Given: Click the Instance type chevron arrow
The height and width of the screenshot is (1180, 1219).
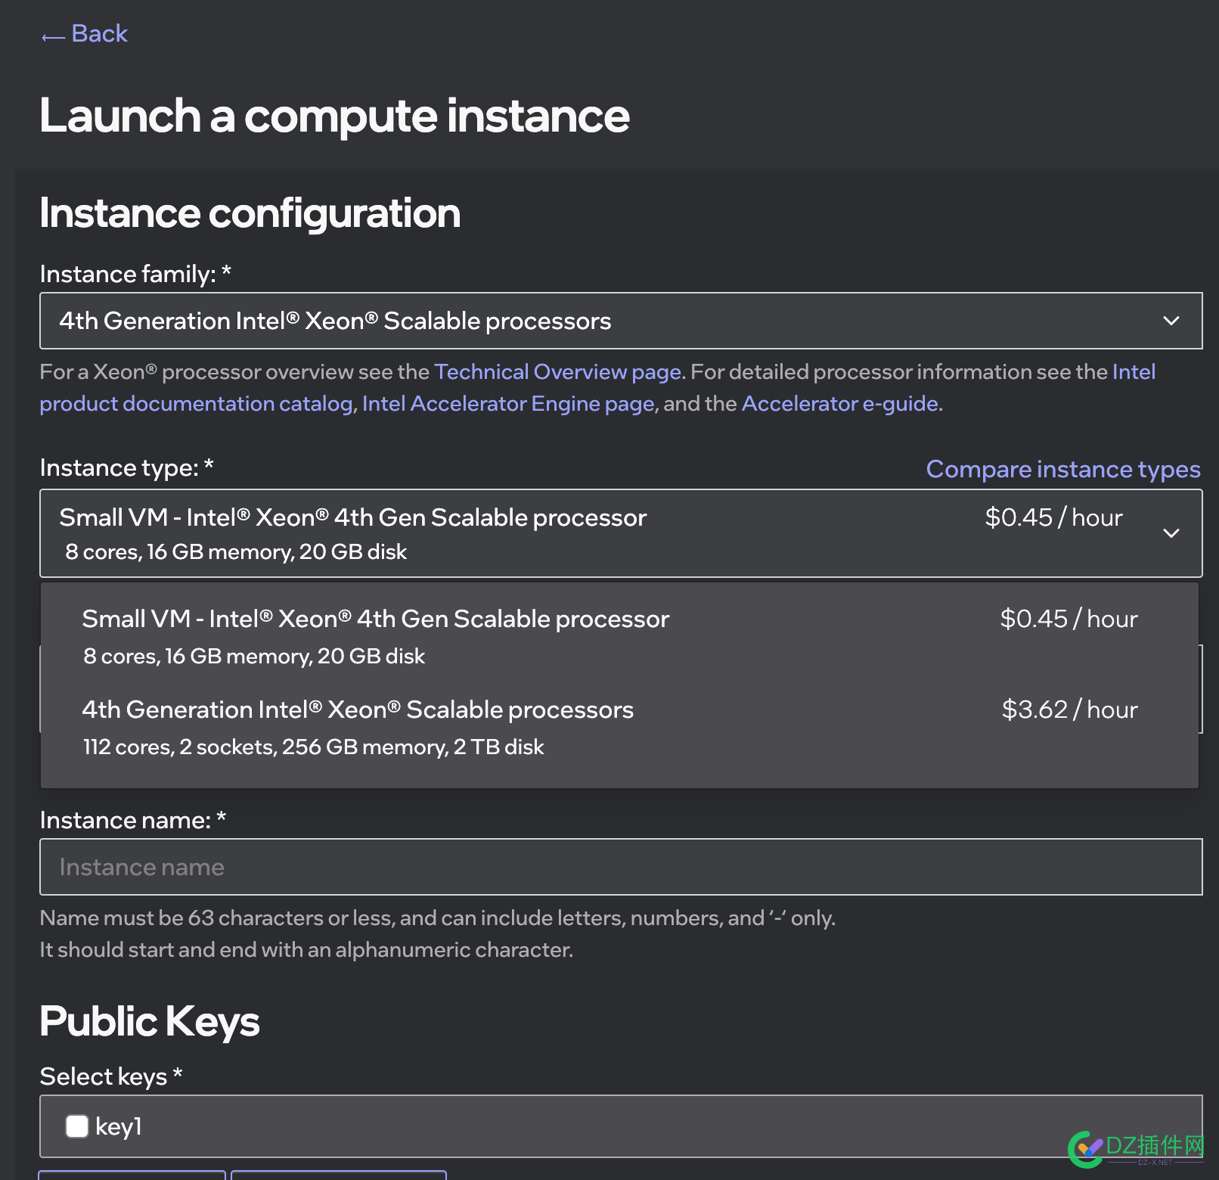Looking at the screenshot, I should pos(1171,533).
